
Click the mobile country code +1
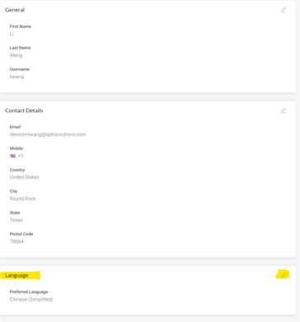pyautogui.click(x=21, y=156)
